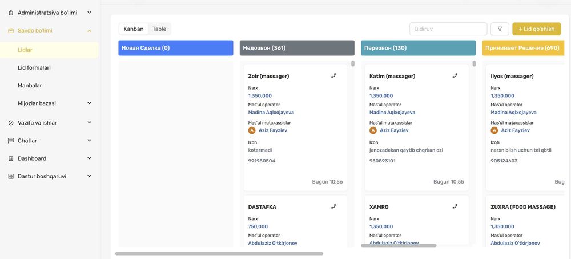Click the phone icon on Katim card
571x259 pixels.
(x=455, y=75)
